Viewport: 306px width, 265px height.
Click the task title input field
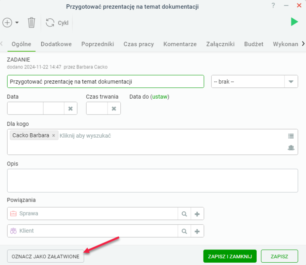(x=106, y=82)
